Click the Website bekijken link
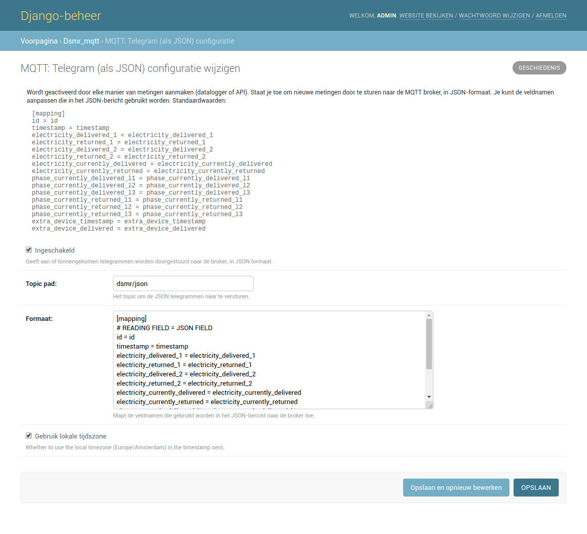The image size is (587, 534). (x=426, y=15)
